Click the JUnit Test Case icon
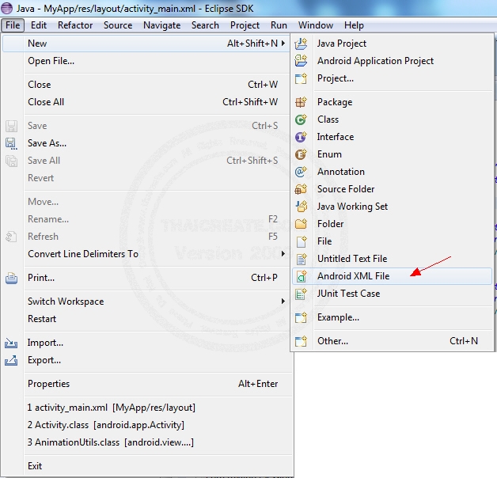This screenshot has height=478, width=497. (301, 294)
